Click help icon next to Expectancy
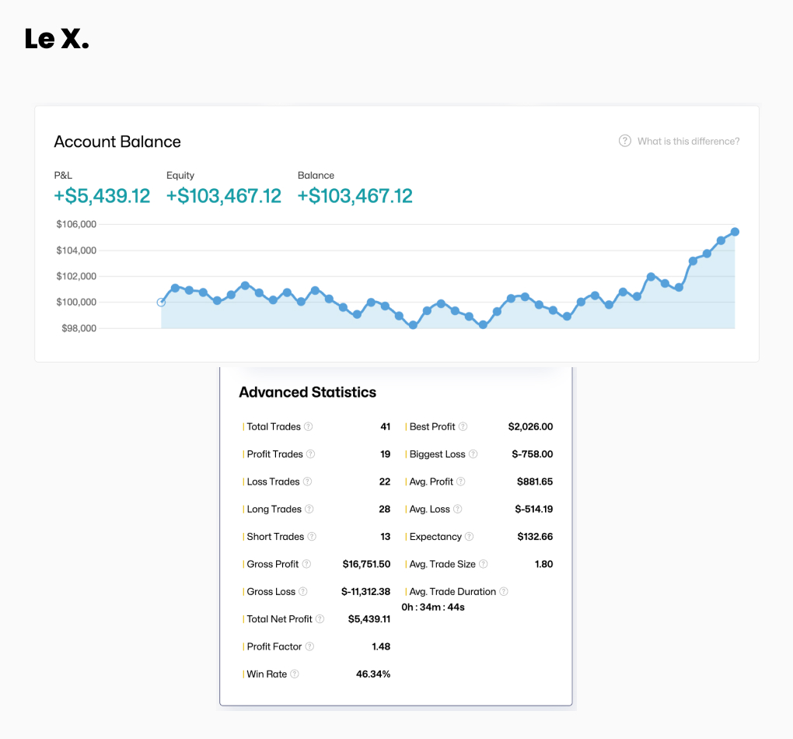Image resolution: width=793 pixels, height=739 pixels. click(x=470, y=537)
